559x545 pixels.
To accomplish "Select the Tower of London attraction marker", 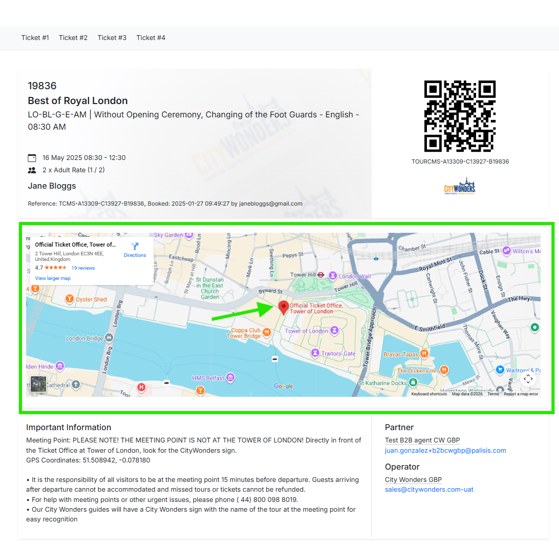I will pos(334,330).
